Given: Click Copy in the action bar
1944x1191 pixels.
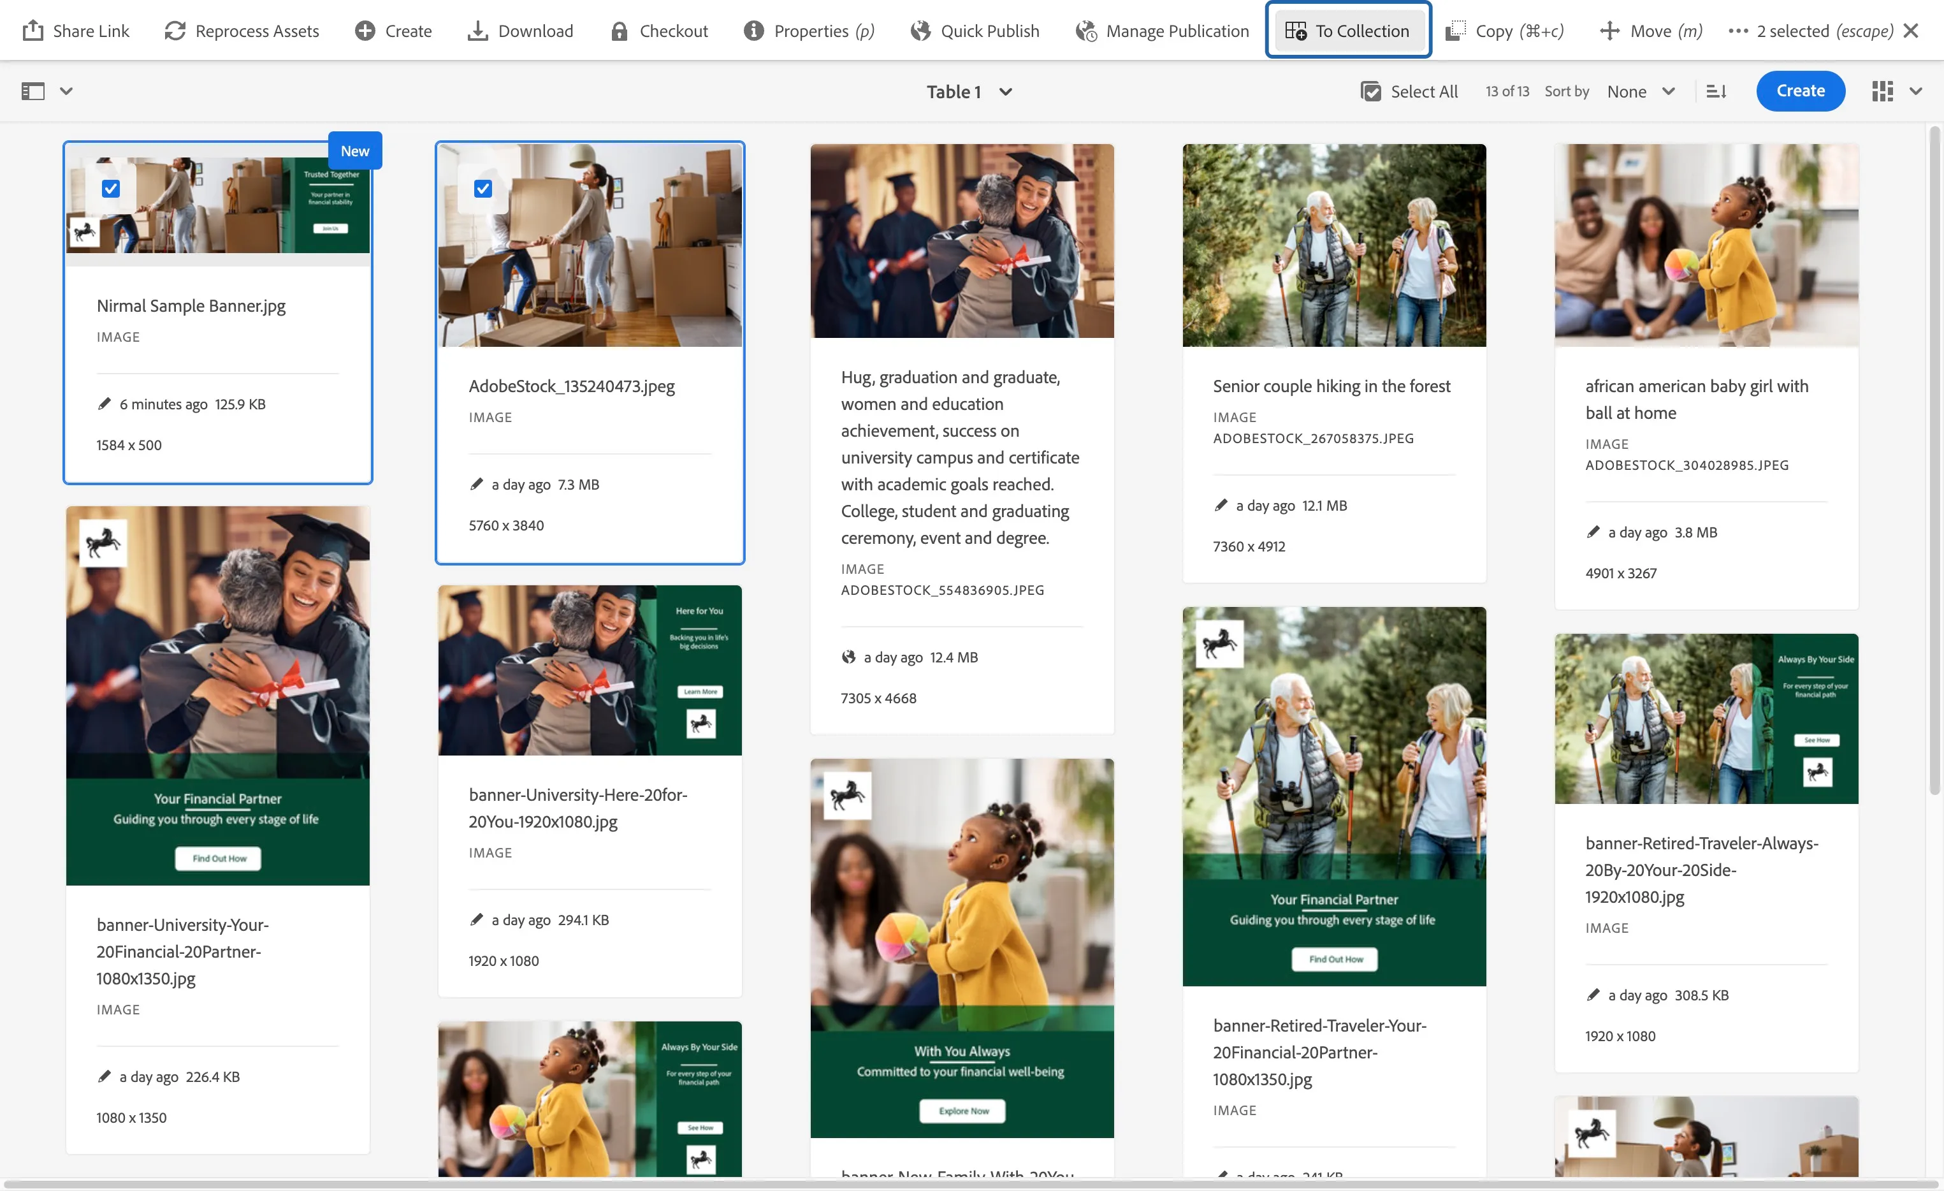Looking at the screenshot, I should (1504, 31).
